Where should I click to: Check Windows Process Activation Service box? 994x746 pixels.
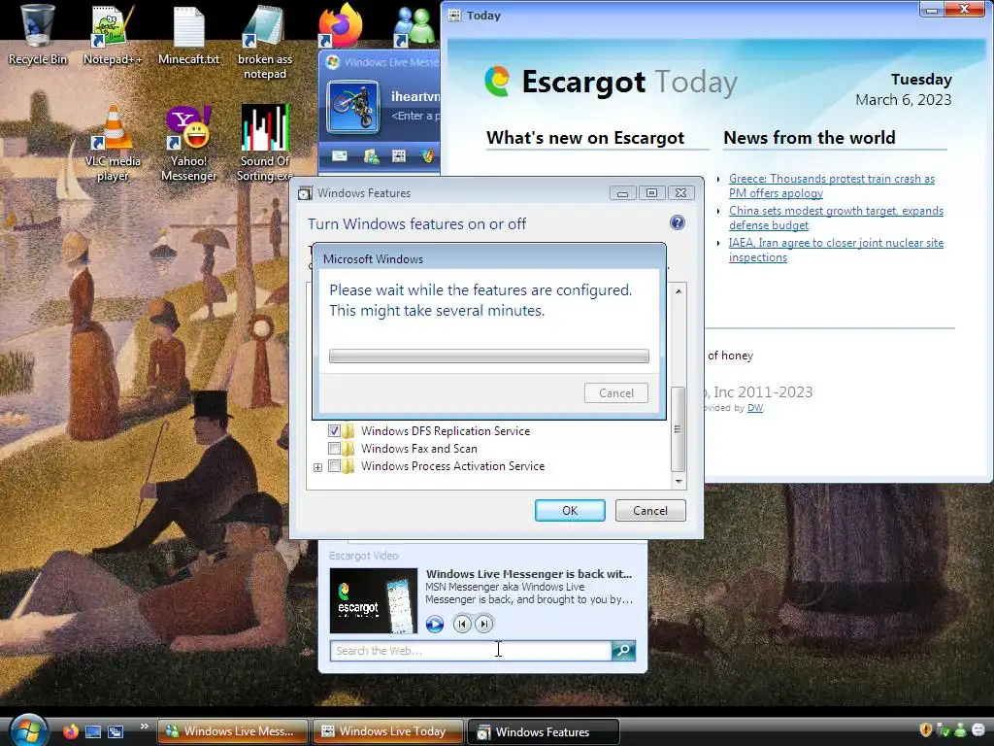coord(334,466)
